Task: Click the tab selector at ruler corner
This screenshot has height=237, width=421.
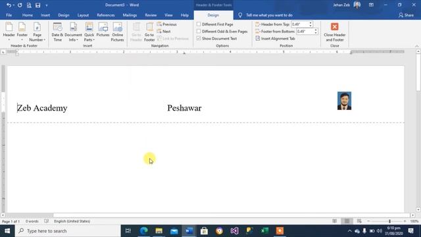Action: click(3, 52)
